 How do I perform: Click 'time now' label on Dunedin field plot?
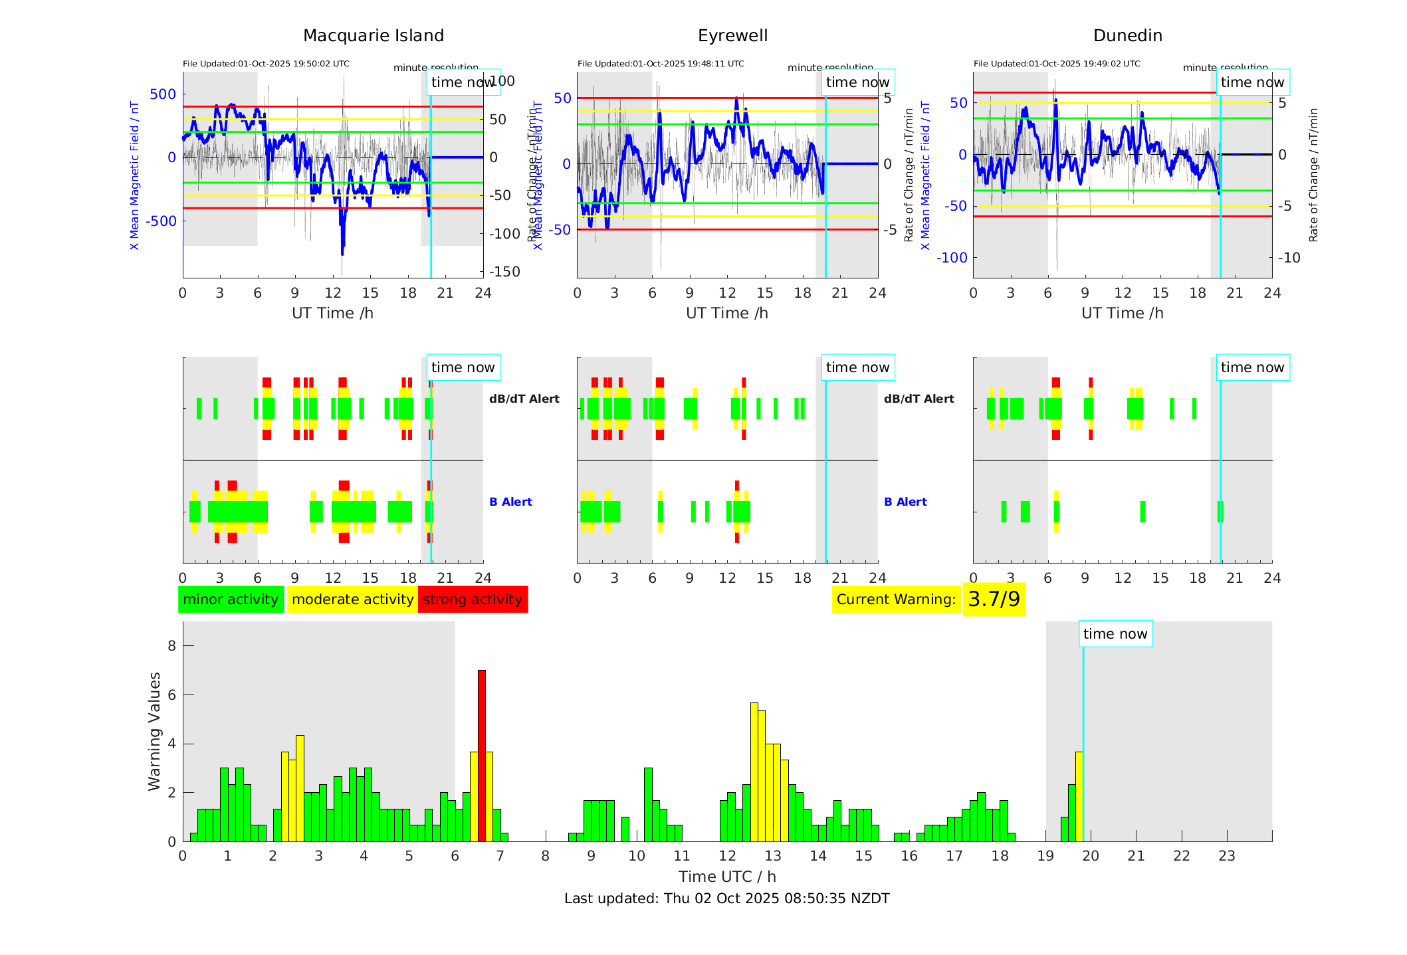point(1252,82)
